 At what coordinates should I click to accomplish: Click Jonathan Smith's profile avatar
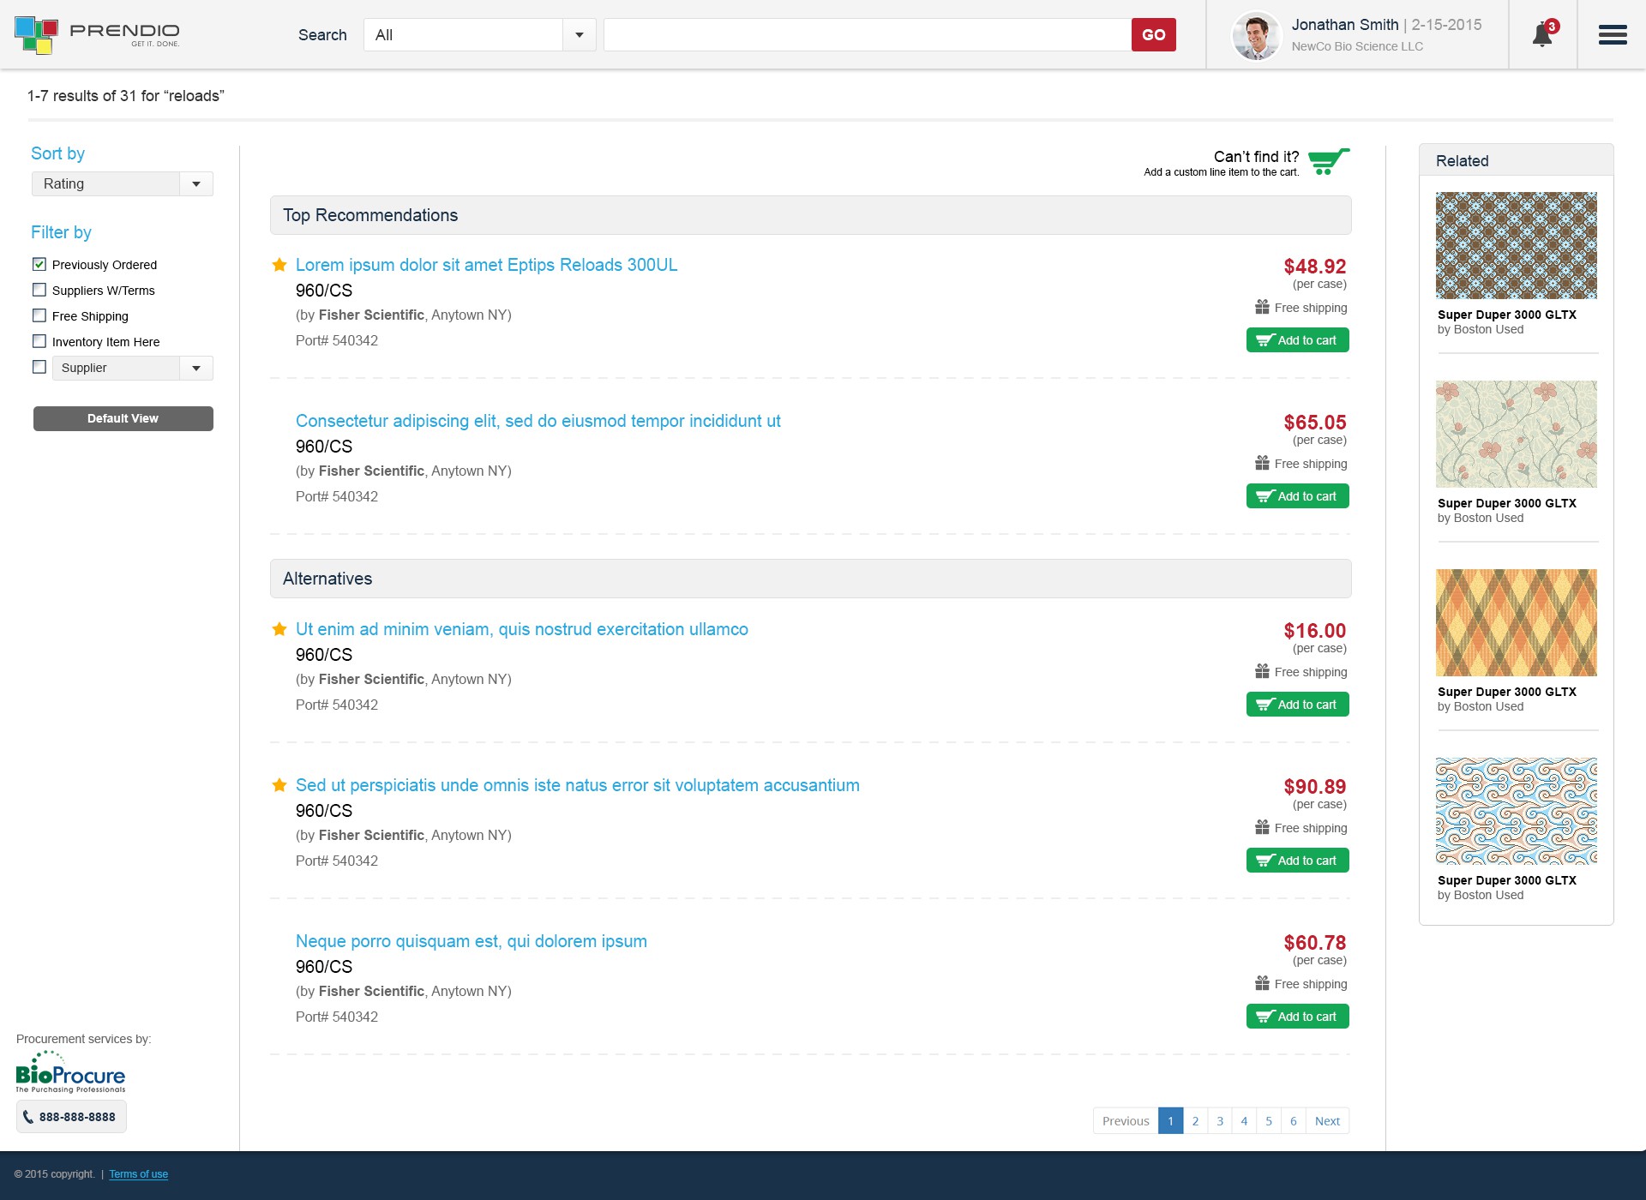coord(1256,36)
